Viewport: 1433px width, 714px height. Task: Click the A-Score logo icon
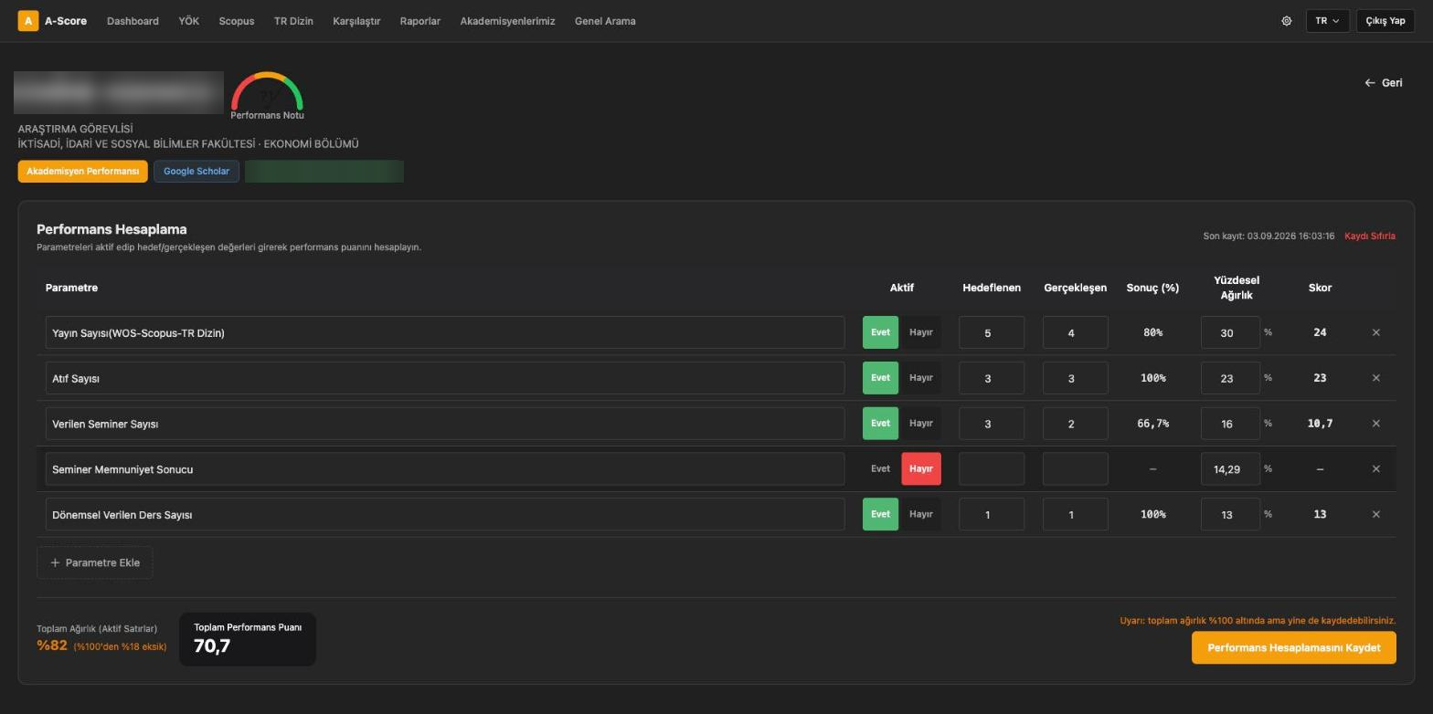(x=28, y=21)
